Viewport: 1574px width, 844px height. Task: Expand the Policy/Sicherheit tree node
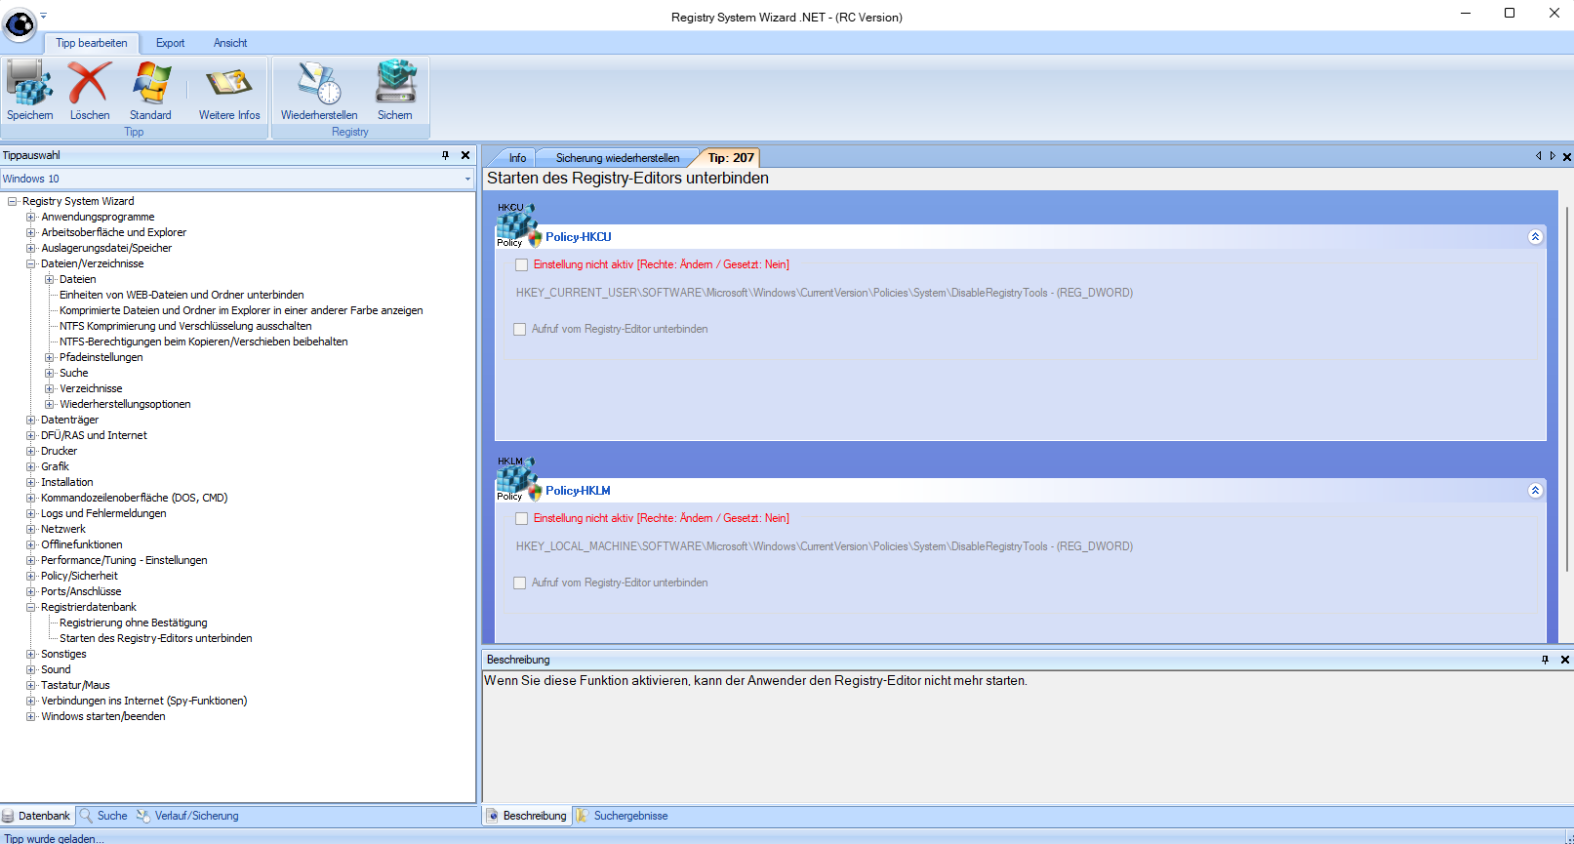pos(31,576)
